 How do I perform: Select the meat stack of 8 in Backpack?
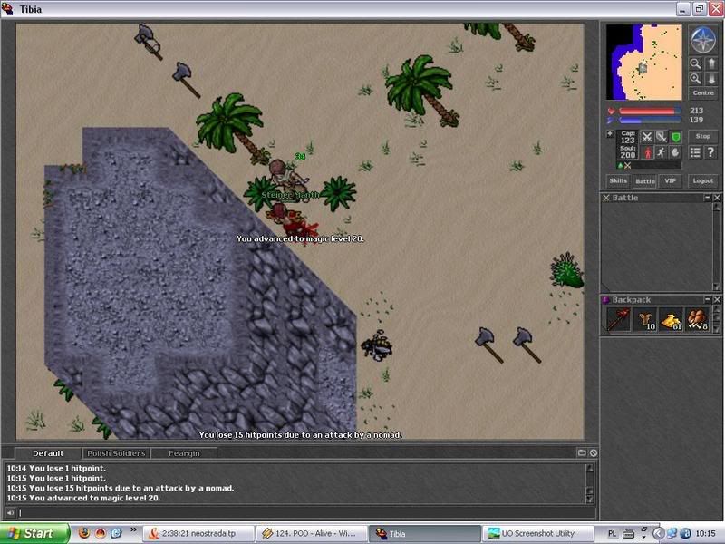698,319
